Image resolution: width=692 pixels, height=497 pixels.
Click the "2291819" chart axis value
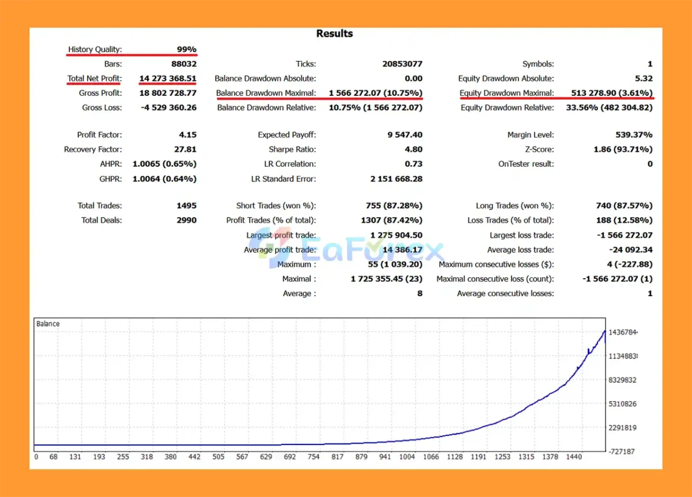[x=623, y=428]
